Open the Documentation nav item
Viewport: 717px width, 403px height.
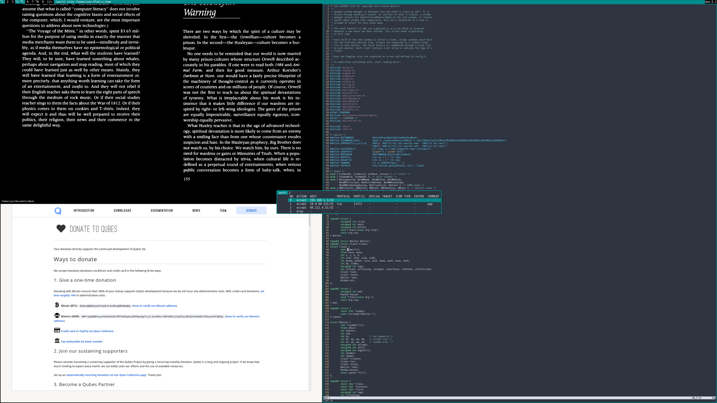[162, 210]
